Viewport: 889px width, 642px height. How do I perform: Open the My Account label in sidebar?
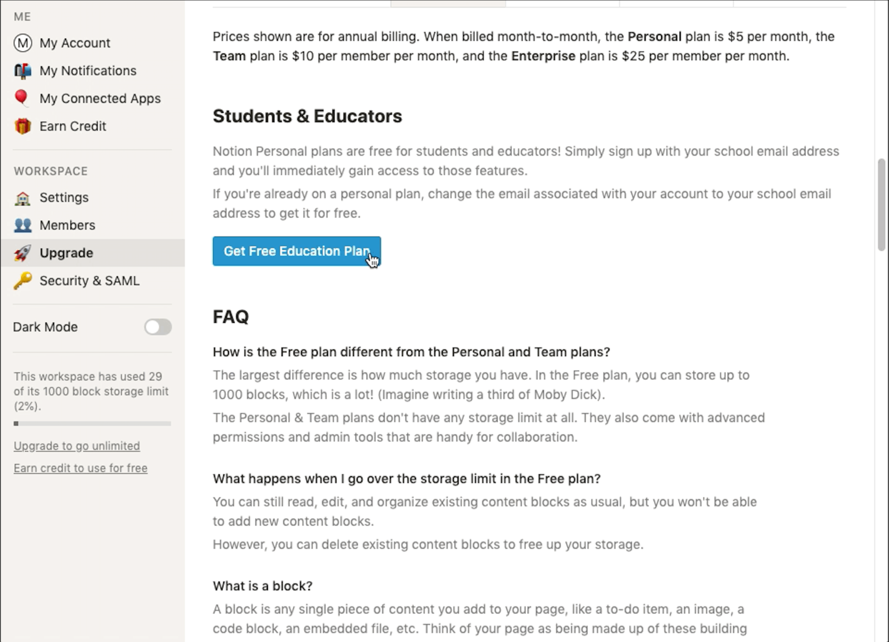pos(75,43)
